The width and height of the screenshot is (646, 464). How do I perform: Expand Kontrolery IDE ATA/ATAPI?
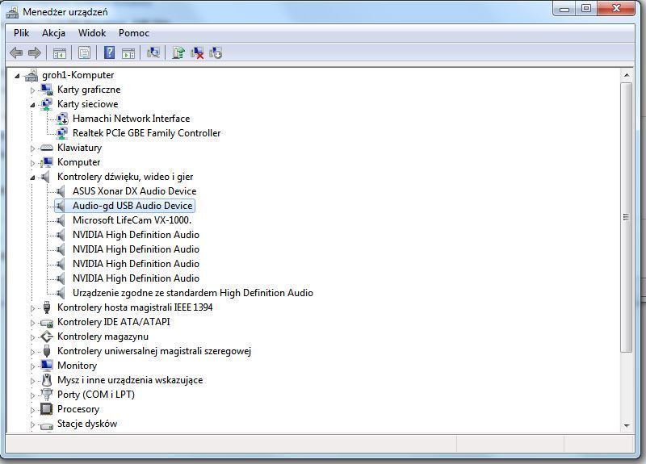(x=32, y=323)
